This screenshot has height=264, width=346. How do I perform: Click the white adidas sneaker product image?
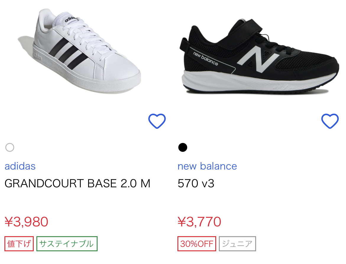(86, 50)
